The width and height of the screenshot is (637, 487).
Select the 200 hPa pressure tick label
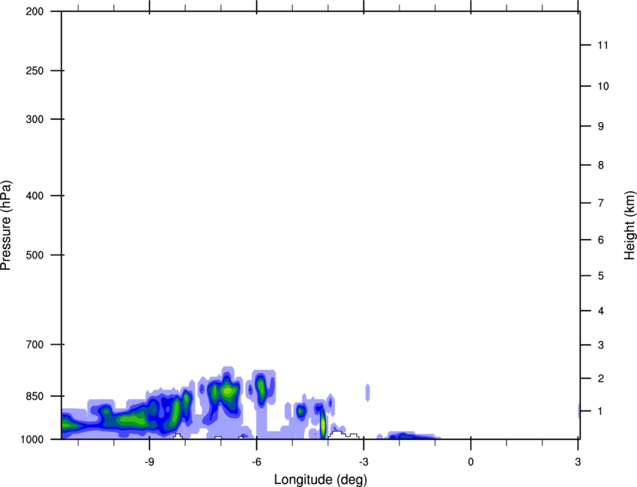tap(36, 12)
